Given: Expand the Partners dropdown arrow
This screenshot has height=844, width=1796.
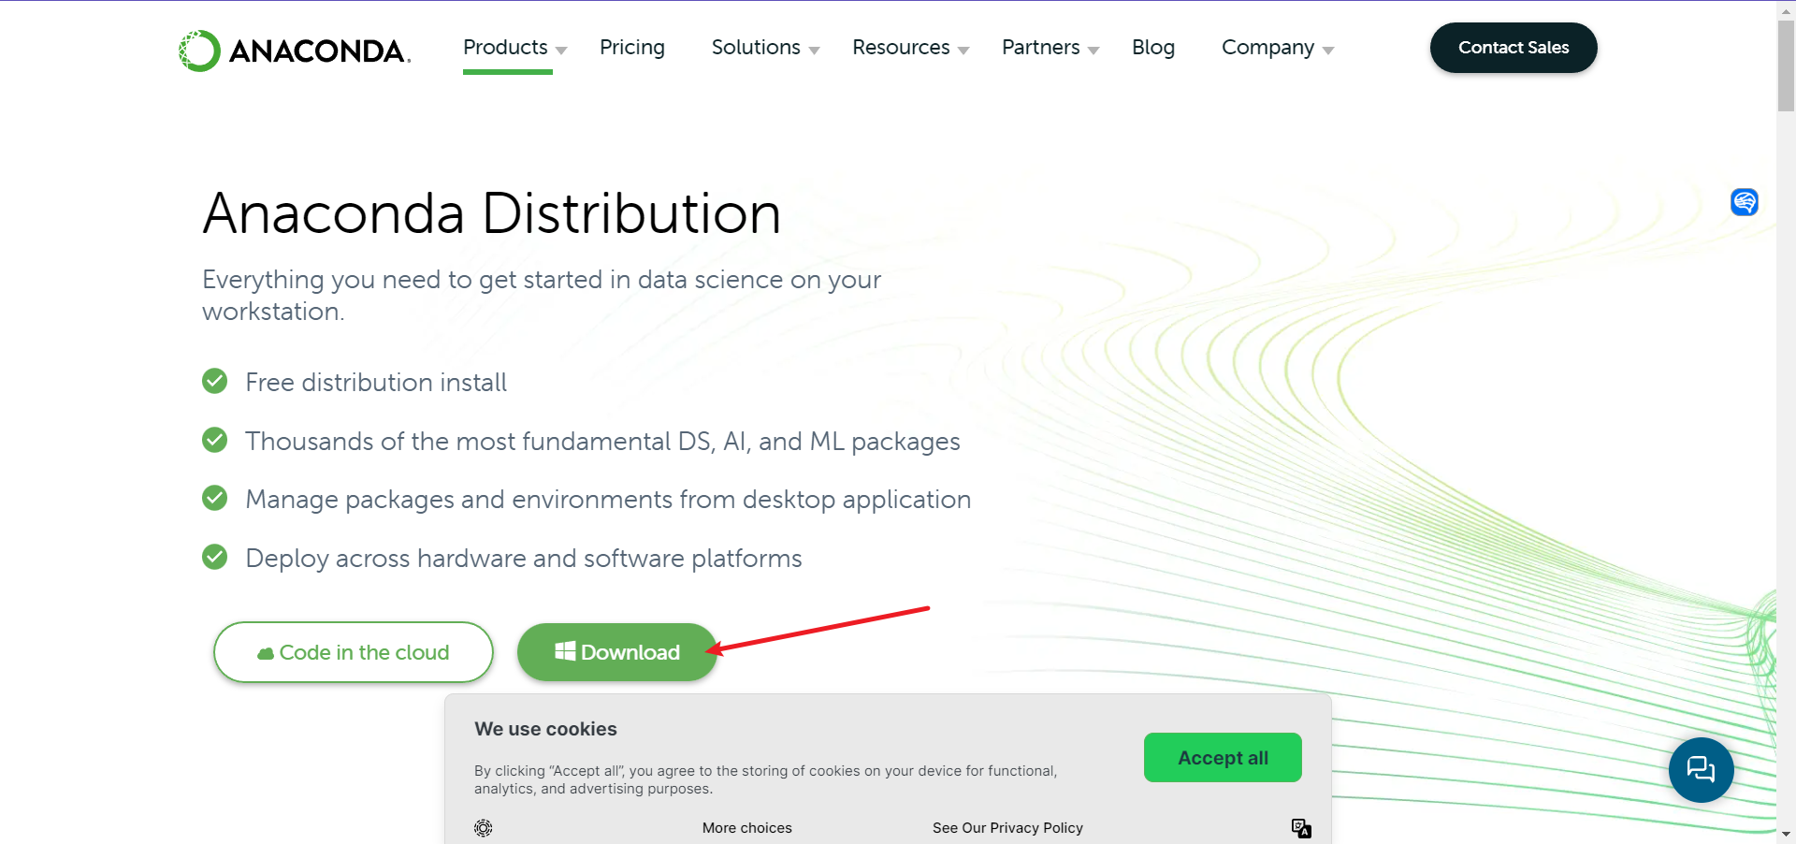Looking at the screenshot, I should tap(1094, 51).
